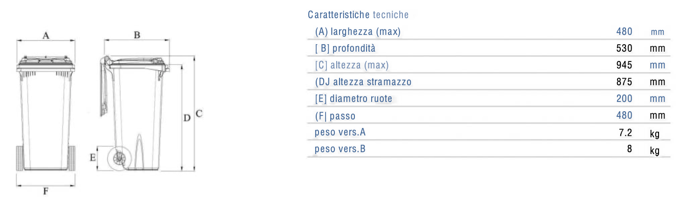Click the front view bin drawing
The height and width of the screenshot is (202, 686).
coord(46,113)
